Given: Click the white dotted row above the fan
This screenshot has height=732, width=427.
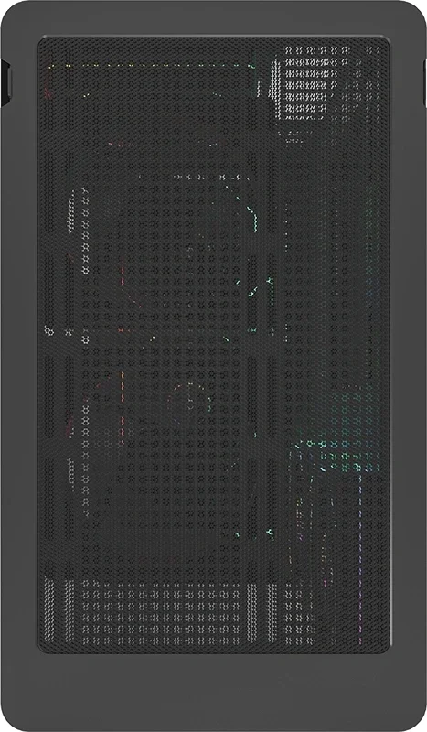Looking at the screenshot, I should click(195, 177).
